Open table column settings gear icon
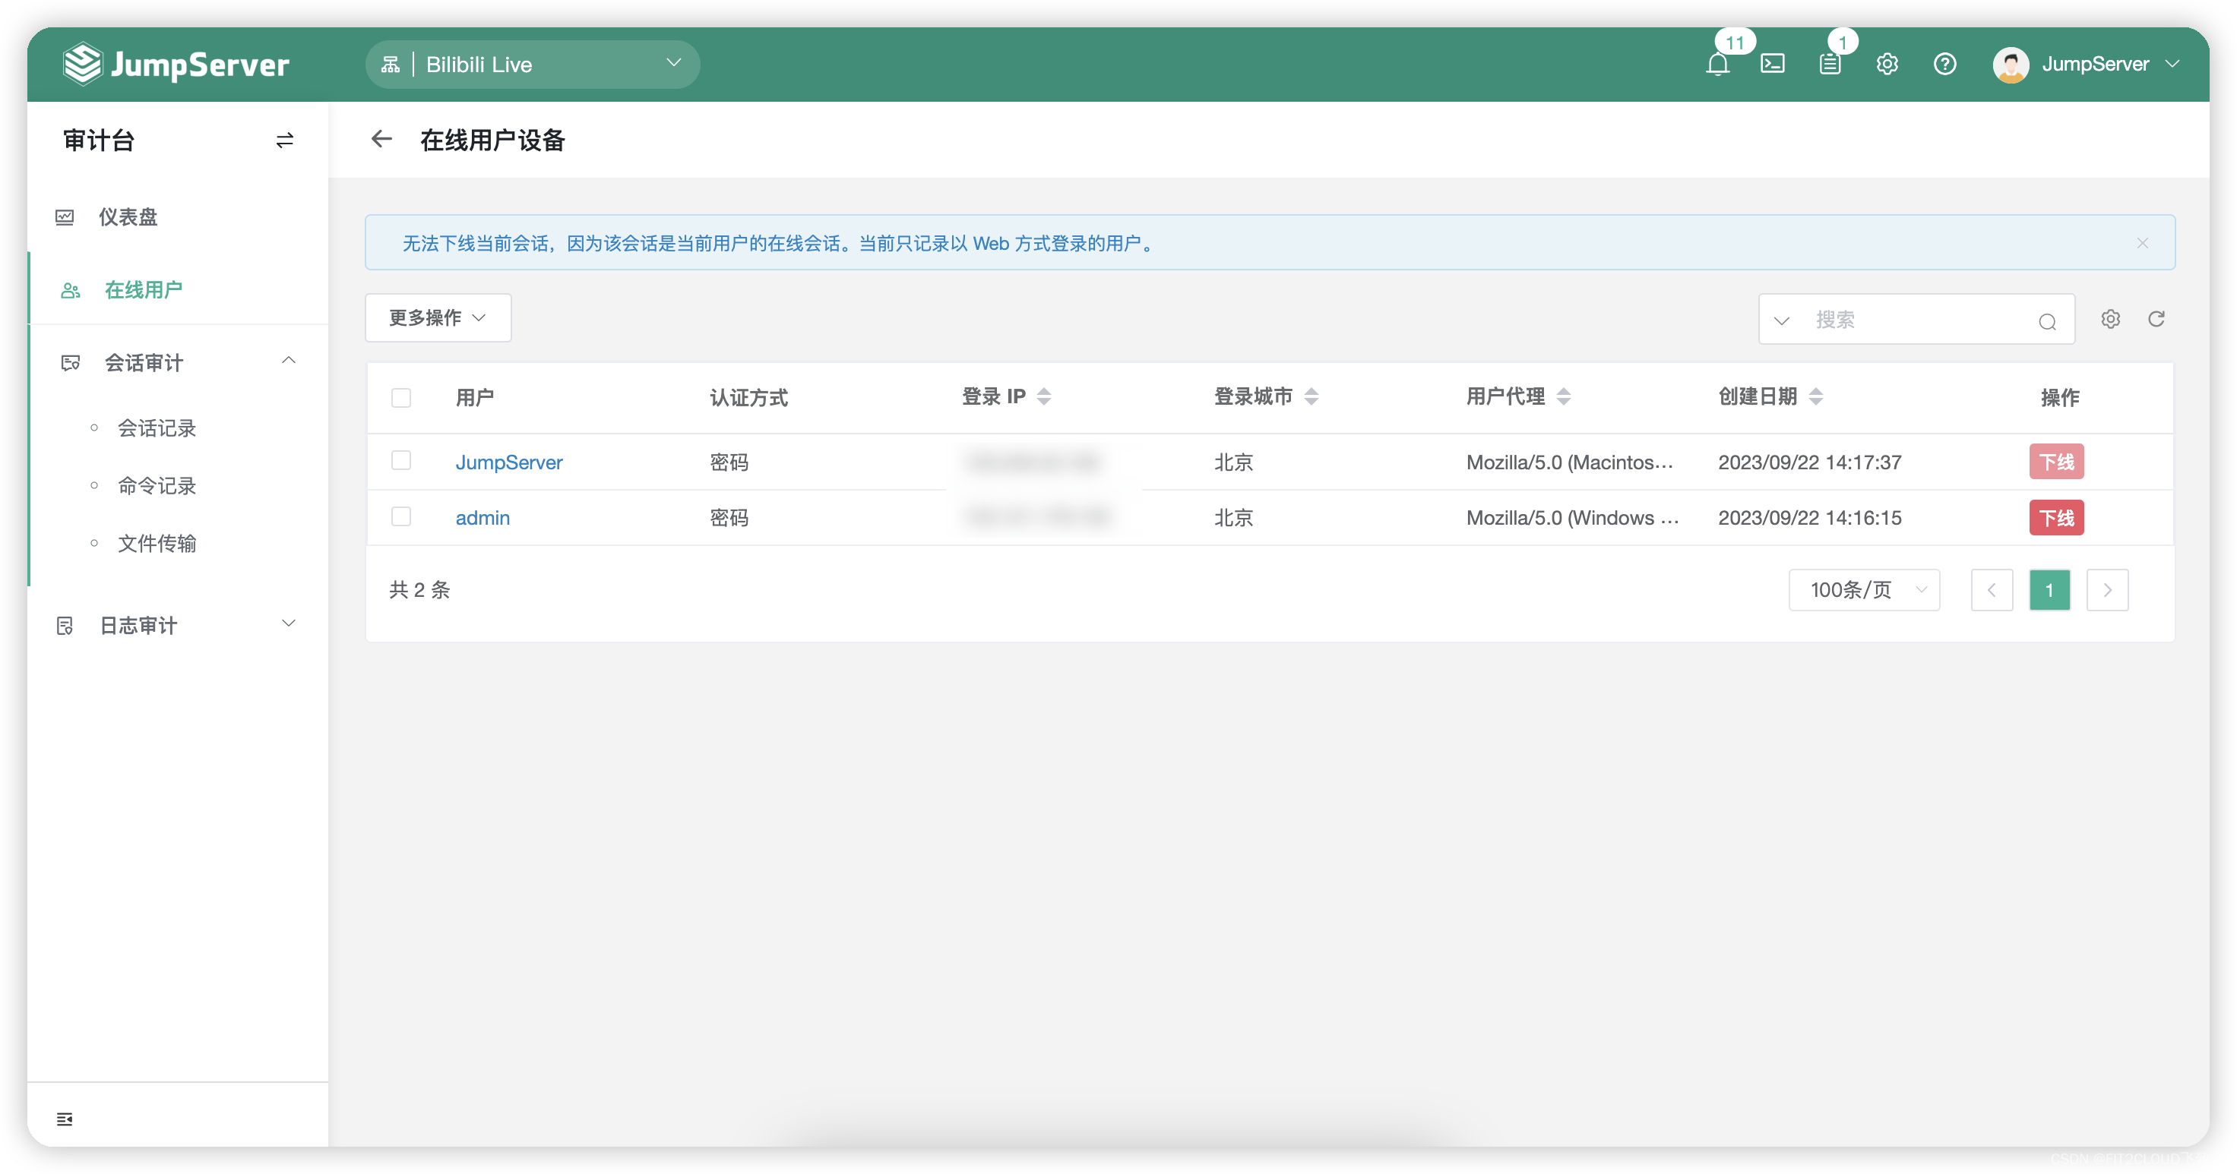 (x=2110, y=319)
